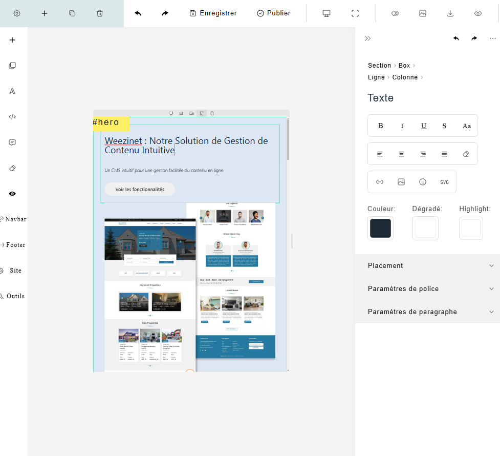
Task: Click Voir les fonctionnalités button on canvas
Action: tap(140, 190)
